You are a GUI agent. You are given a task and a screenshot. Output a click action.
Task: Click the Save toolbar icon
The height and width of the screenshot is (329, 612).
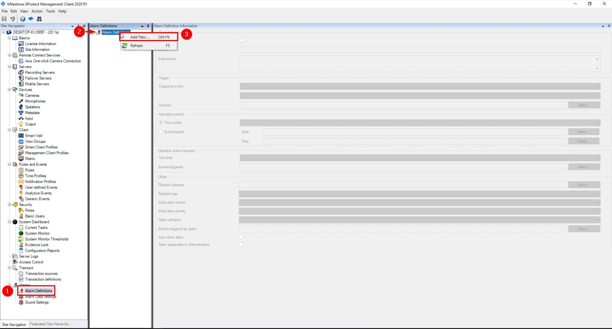coord(4,19)
